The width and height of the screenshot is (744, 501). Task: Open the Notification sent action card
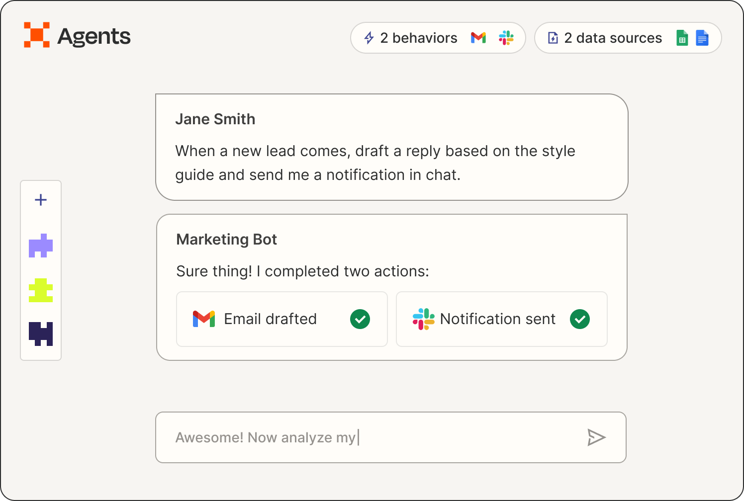coord(497,319)
